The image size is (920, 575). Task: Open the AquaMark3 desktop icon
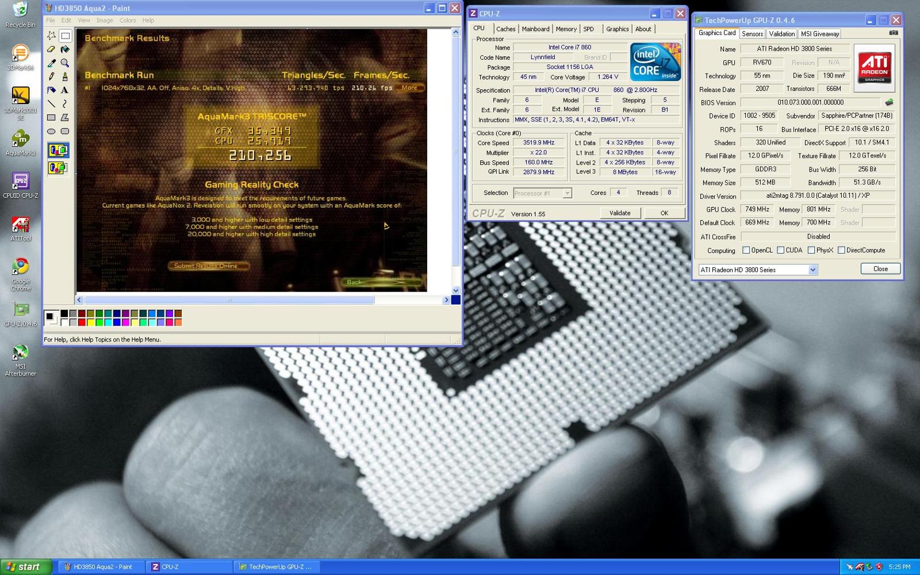(x=20, y=143)
